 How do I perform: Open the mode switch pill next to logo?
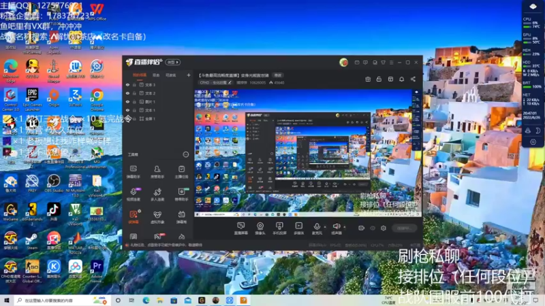point(173,63)
